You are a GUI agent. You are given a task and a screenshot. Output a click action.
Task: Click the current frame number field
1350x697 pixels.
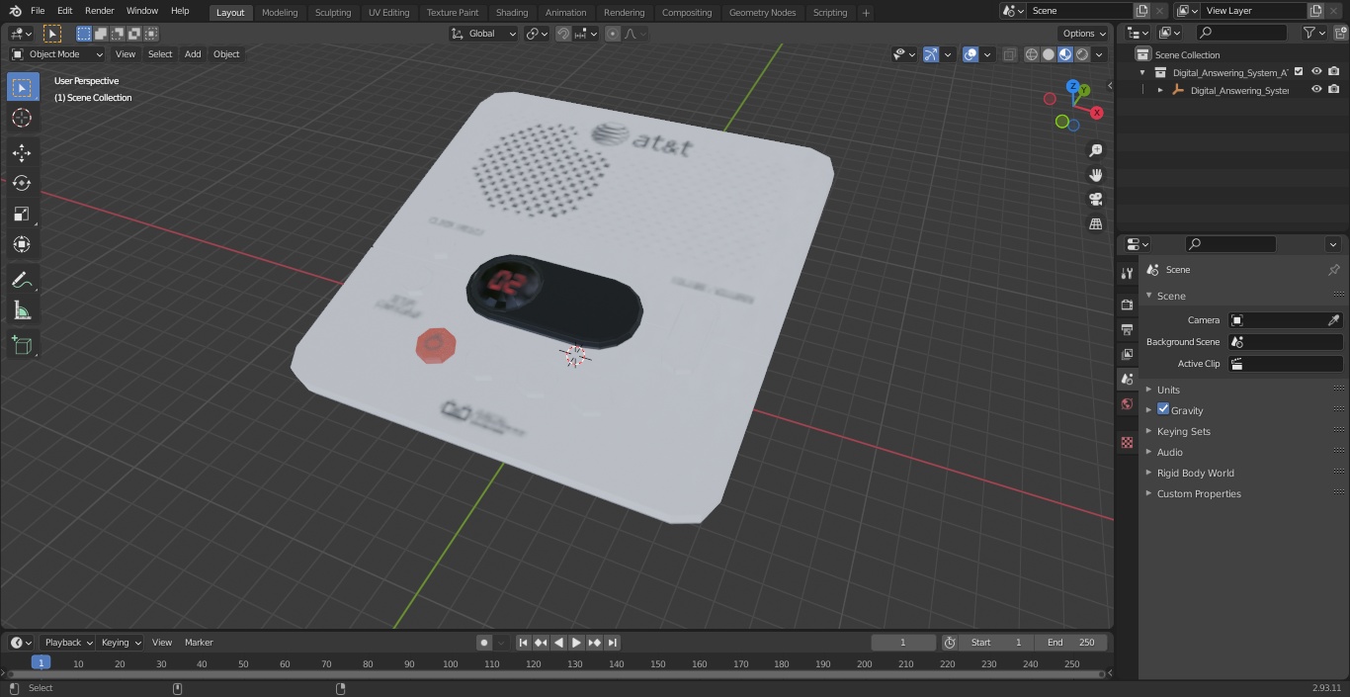coord(902,643)
